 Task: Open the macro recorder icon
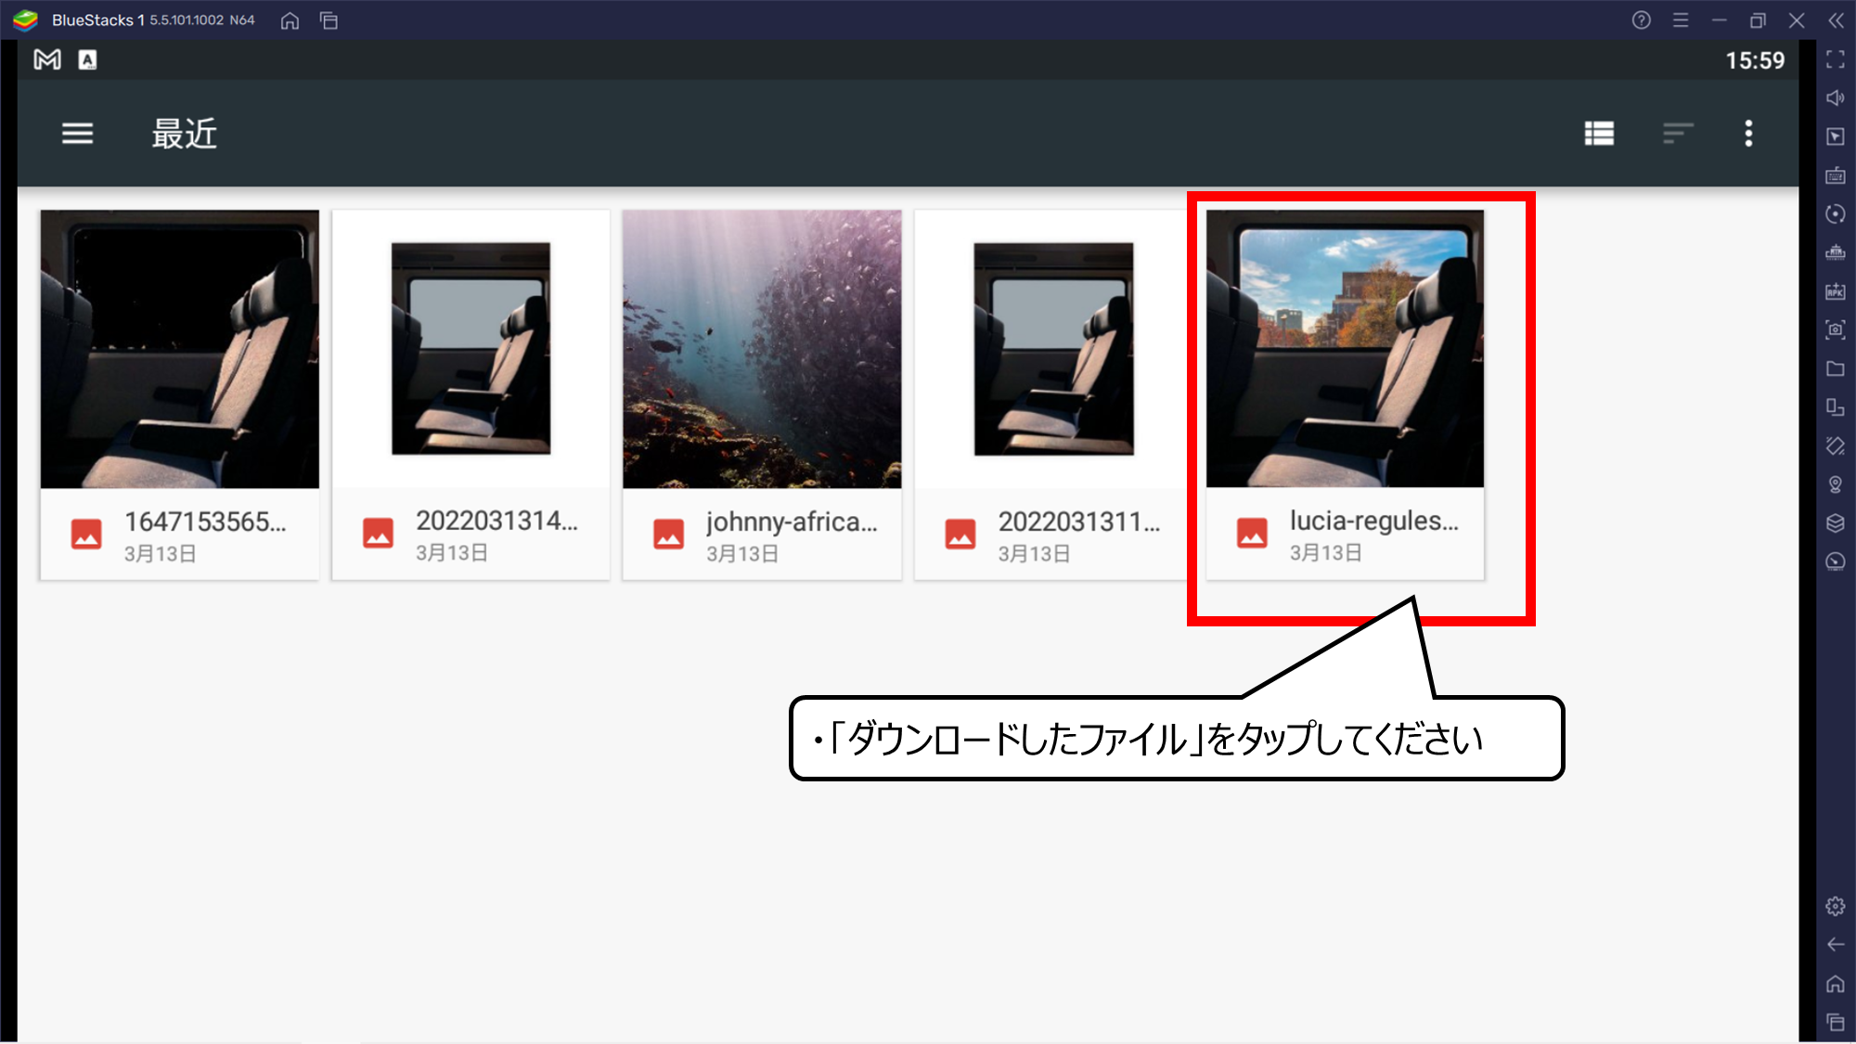[1836, 252]
